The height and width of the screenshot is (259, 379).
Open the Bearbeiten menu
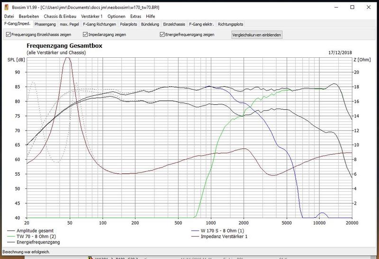(x=29, y=16)
